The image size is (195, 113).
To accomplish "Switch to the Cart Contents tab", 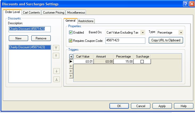I will click(x=31, y=13).
